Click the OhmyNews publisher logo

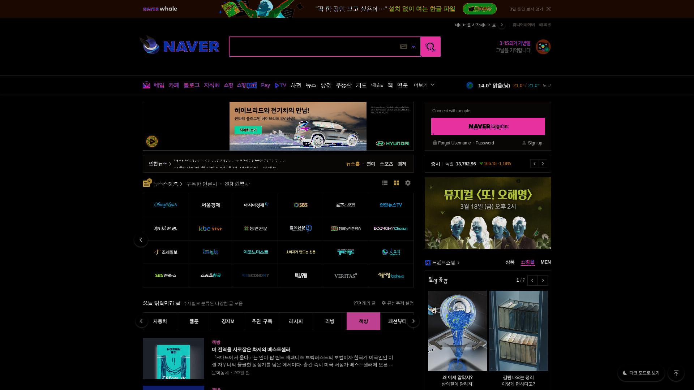166,205
